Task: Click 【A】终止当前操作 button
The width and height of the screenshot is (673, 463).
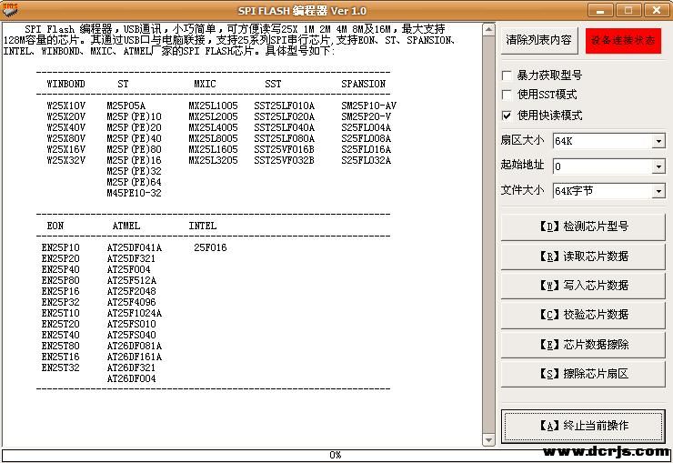Action: [583, 426]
